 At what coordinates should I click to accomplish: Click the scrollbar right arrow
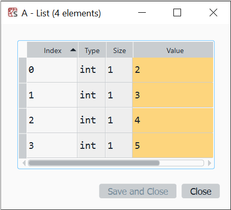click(210, 163)
